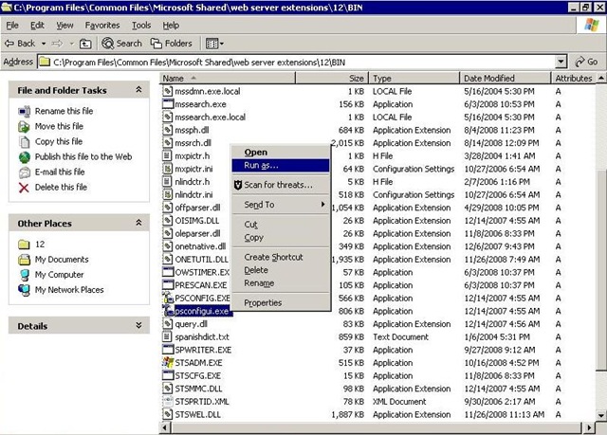
Task: Click the STSADM.EXE file icon
Action: [x=168, y=363]
